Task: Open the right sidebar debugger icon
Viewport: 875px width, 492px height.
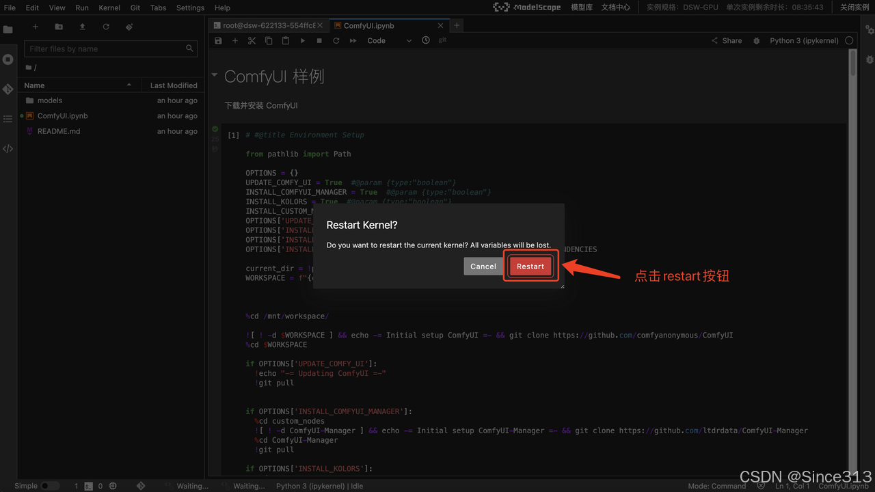Action: pos(870,59)
